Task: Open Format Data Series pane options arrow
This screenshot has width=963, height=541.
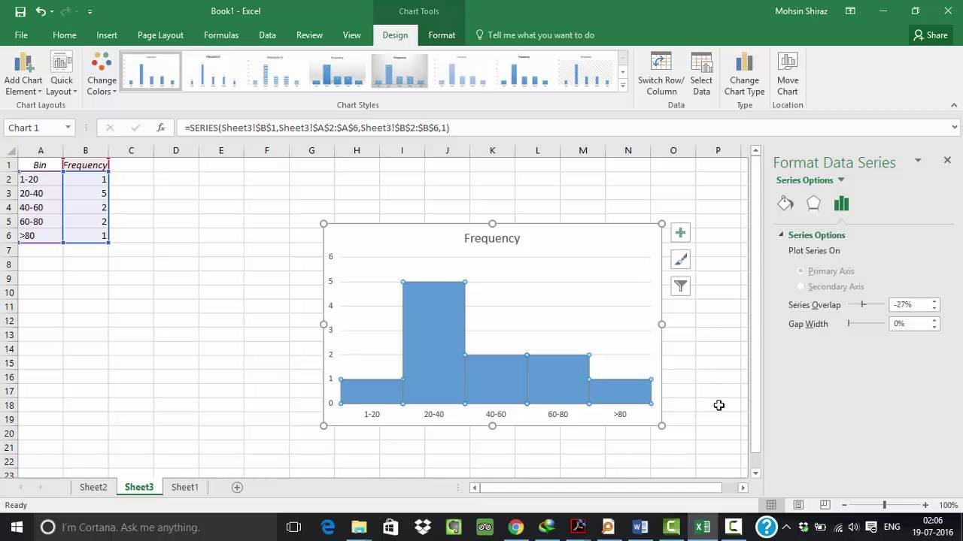Action: point(918,160)
